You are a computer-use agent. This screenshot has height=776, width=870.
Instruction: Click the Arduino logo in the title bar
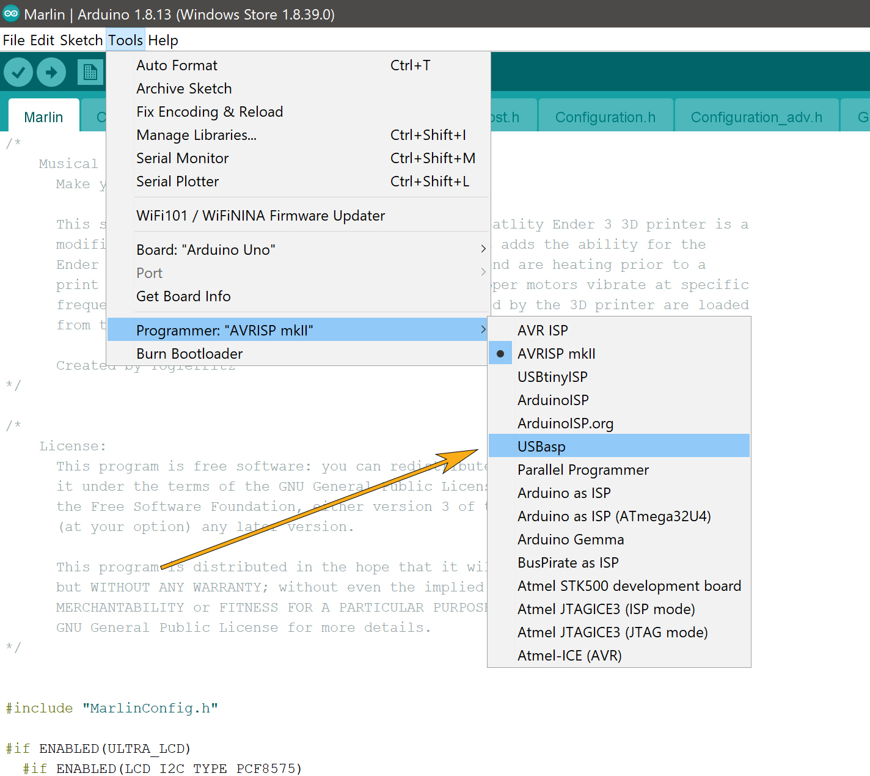coord(10,13)
